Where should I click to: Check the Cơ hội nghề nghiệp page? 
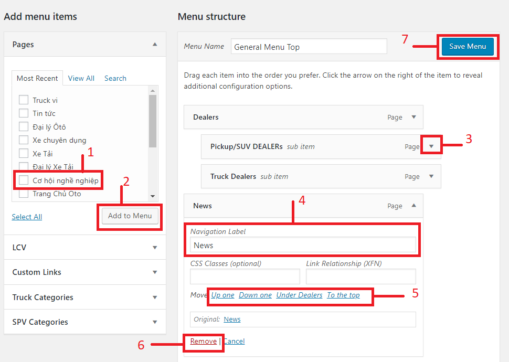pos(24,180)
